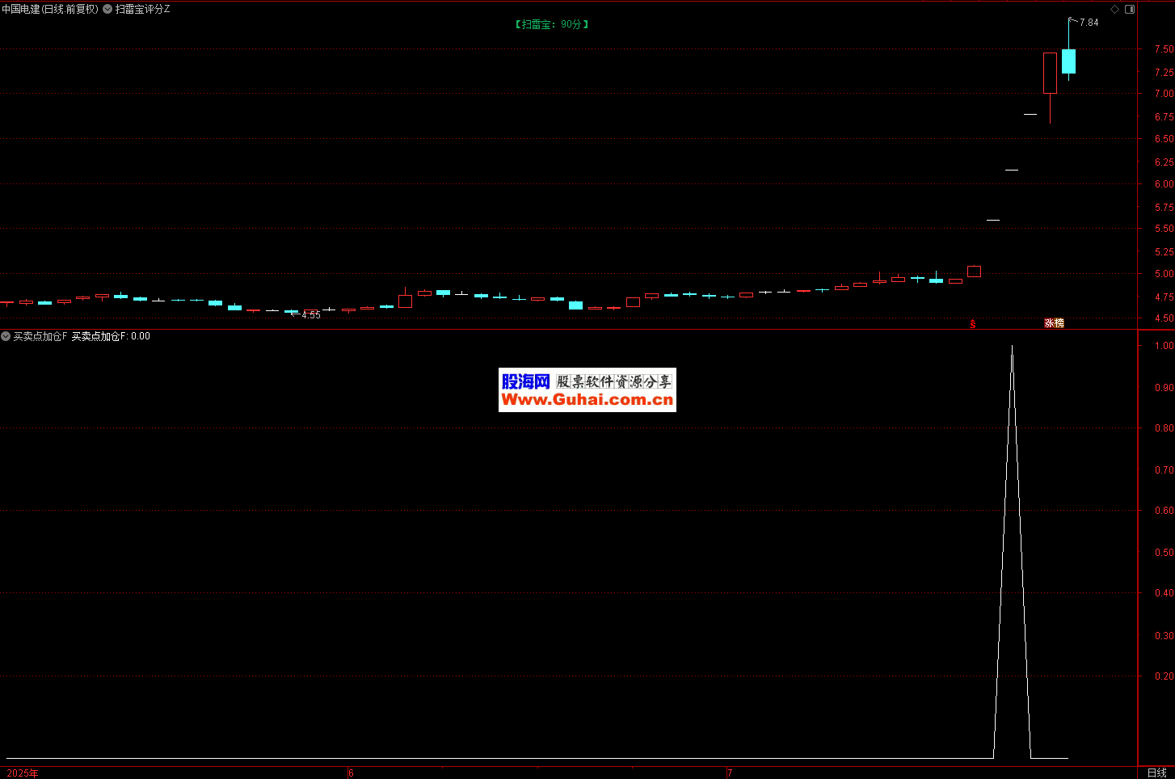Click the month 7 marker on time axis

(730, 773)
